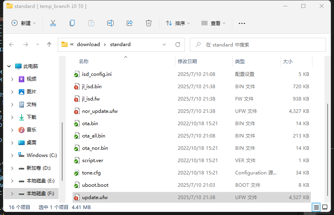Expand the 图片 folder node
This screenshot has width=334, height=215.
coord(12,92)
